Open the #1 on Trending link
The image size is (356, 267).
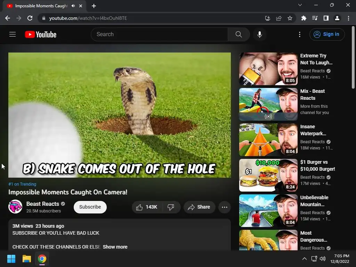tap(22, 184)
